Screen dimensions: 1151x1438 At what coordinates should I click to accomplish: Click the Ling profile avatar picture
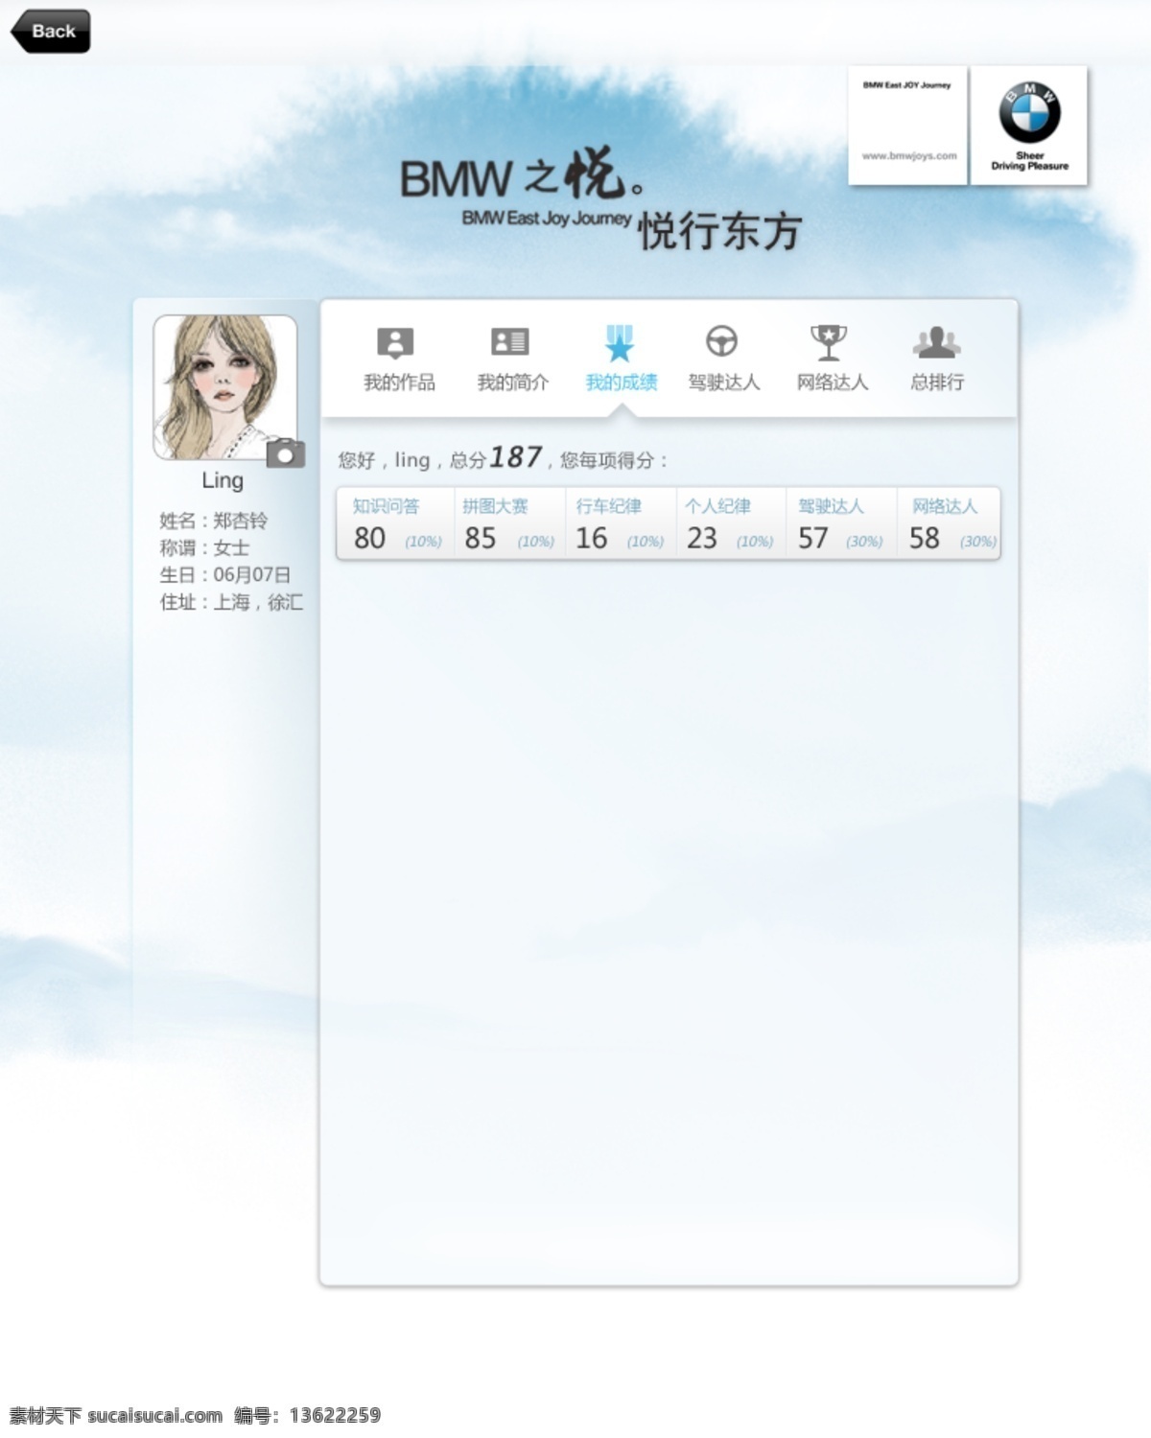[x=225, y=387]
